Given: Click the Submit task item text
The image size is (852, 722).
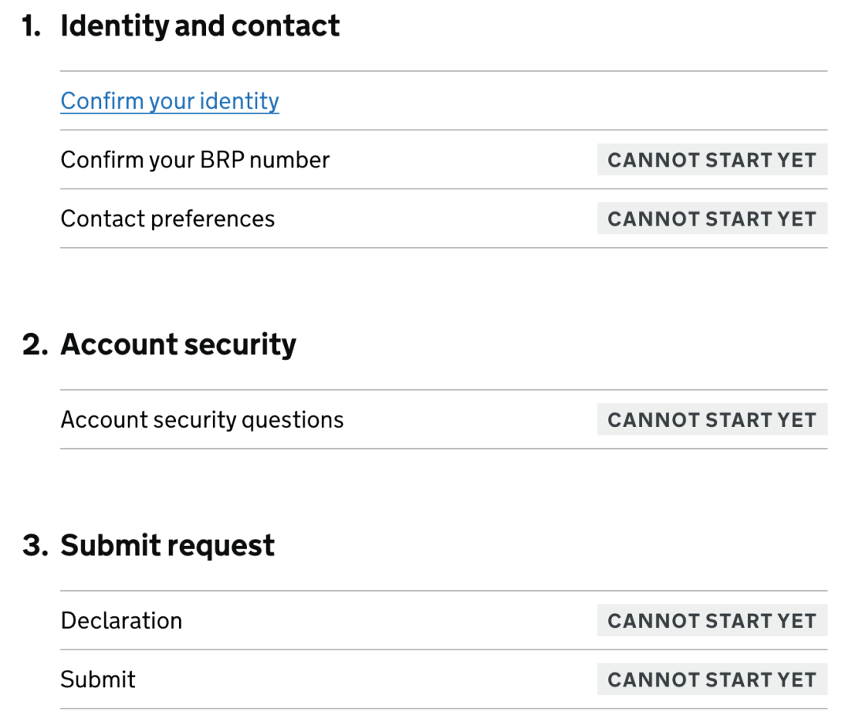Looking at the screenshot, I should pyautogui.click(x=98, y=679).
